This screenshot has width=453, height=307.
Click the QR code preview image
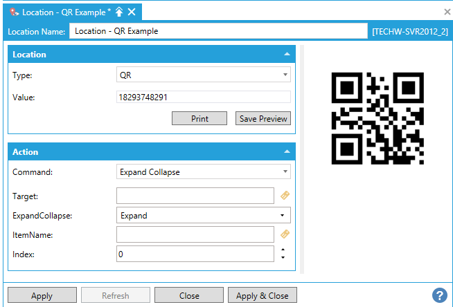pyautogui.click(x=377, y=119)
